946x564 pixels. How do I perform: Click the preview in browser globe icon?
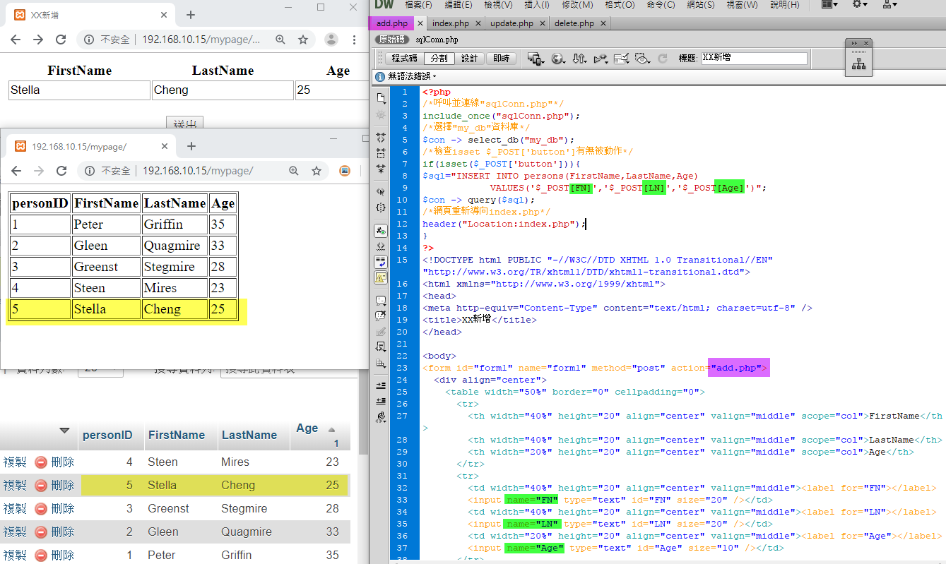558,59
